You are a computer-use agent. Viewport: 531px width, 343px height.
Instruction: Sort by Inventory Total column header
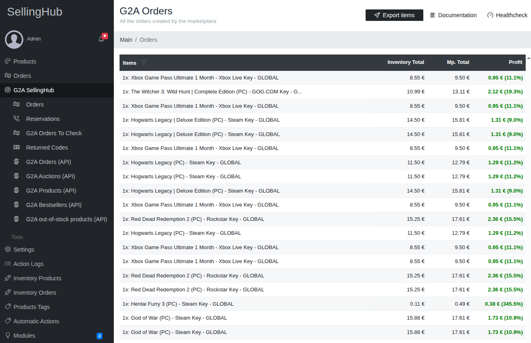(406, 62)
